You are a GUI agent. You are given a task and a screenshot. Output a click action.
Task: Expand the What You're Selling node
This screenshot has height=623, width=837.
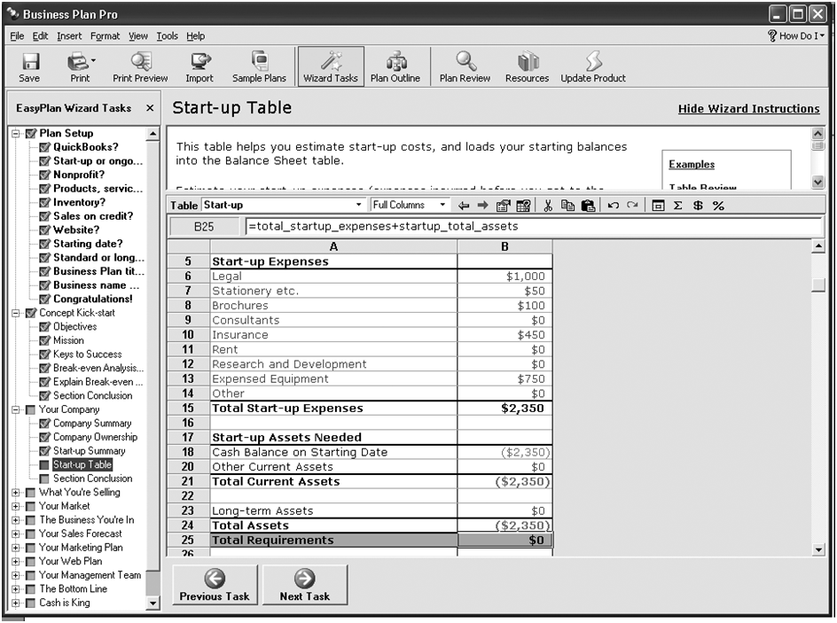(16, 493)
